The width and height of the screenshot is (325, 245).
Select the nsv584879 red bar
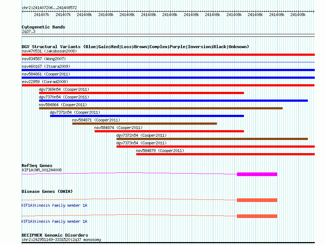click(226, 154)
